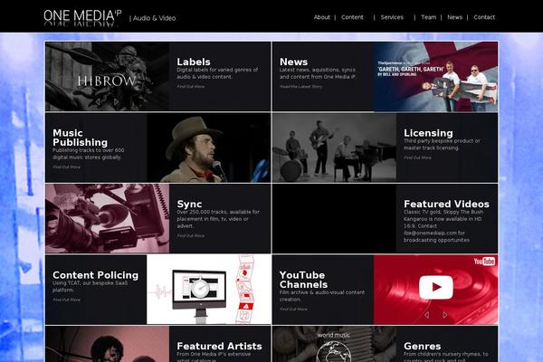The image size is (543, 362).
Task: Go to the Team page
Action: coord(428,17)
